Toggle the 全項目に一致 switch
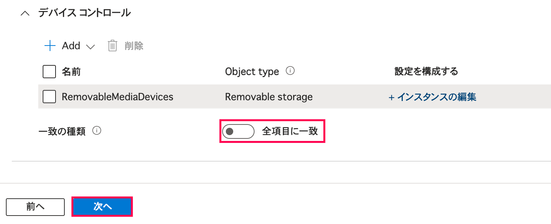Image resolution: width=551 pixels, height=224 pixels. [238, 131]
